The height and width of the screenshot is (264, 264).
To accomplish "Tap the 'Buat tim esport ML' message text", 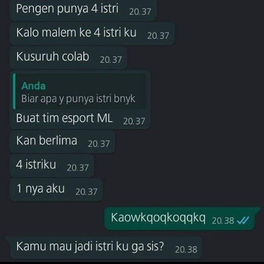I will point(64,118).
